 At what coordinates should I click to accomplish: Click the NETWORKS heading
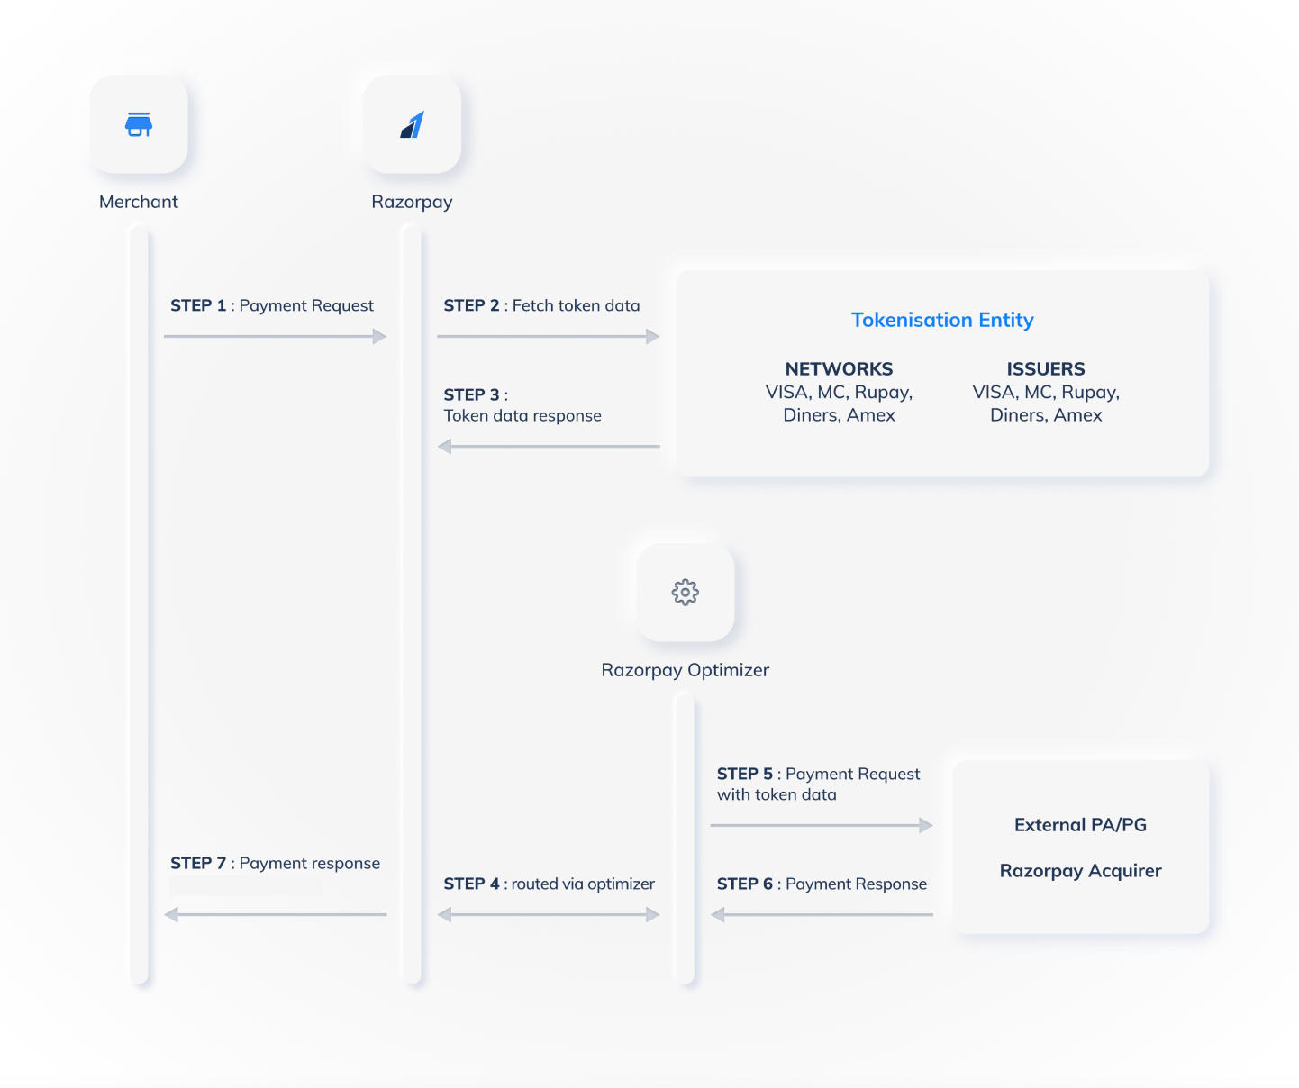tap(839, 368)
